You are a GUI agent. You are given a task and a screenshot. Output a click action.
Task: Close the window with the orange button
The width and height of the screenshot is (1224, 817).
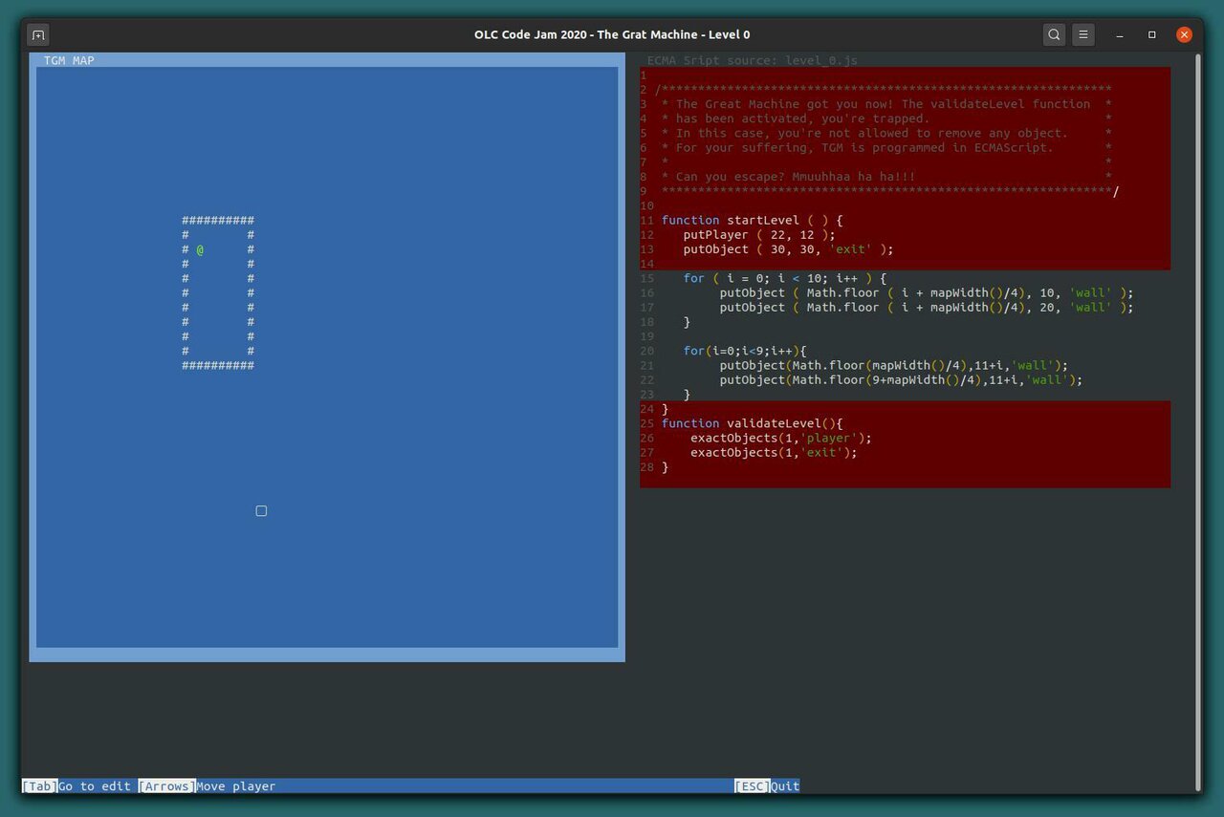pyautogui.click(x=1184, y=34)
